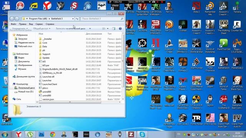Launch the Just Cause 2 shortcut
The width and height of the screenshot is (246, 138).
(183, 119)
